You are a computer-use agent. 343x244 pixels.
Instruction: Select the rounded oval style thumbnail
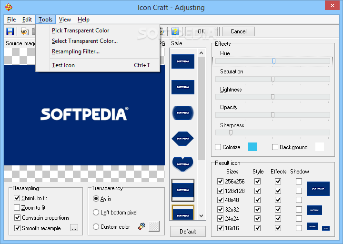click(x=183, y=113)
